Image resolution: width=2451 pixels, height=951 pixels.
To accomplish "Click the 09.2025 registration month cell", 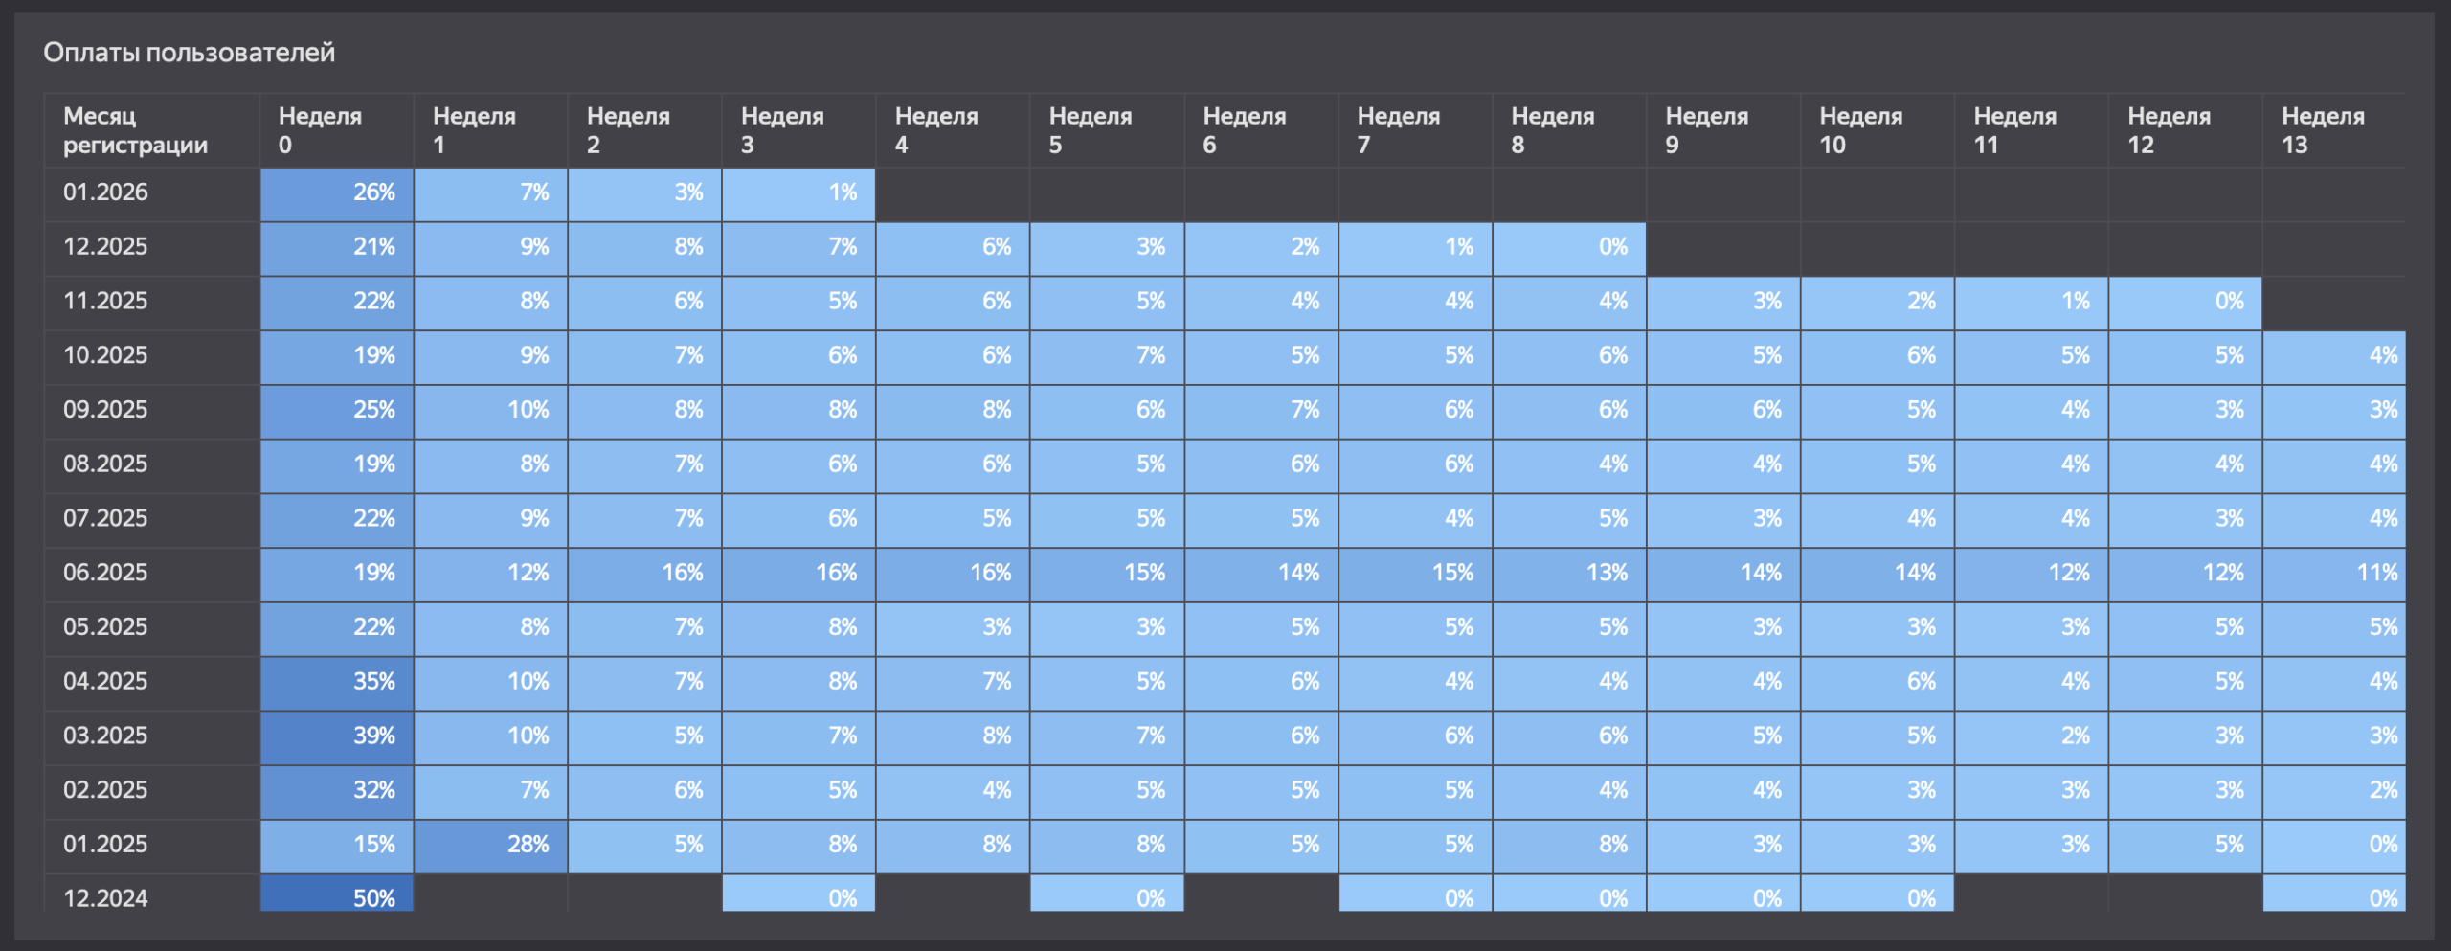I will coord(105,410).
